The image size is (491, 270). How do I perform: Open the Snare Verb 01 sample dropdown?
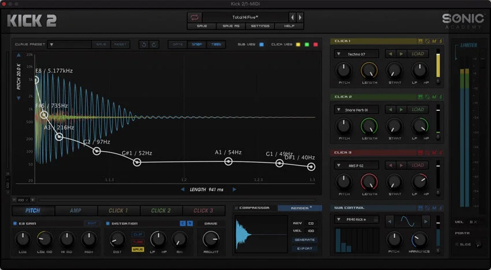[x=356, y=110]
